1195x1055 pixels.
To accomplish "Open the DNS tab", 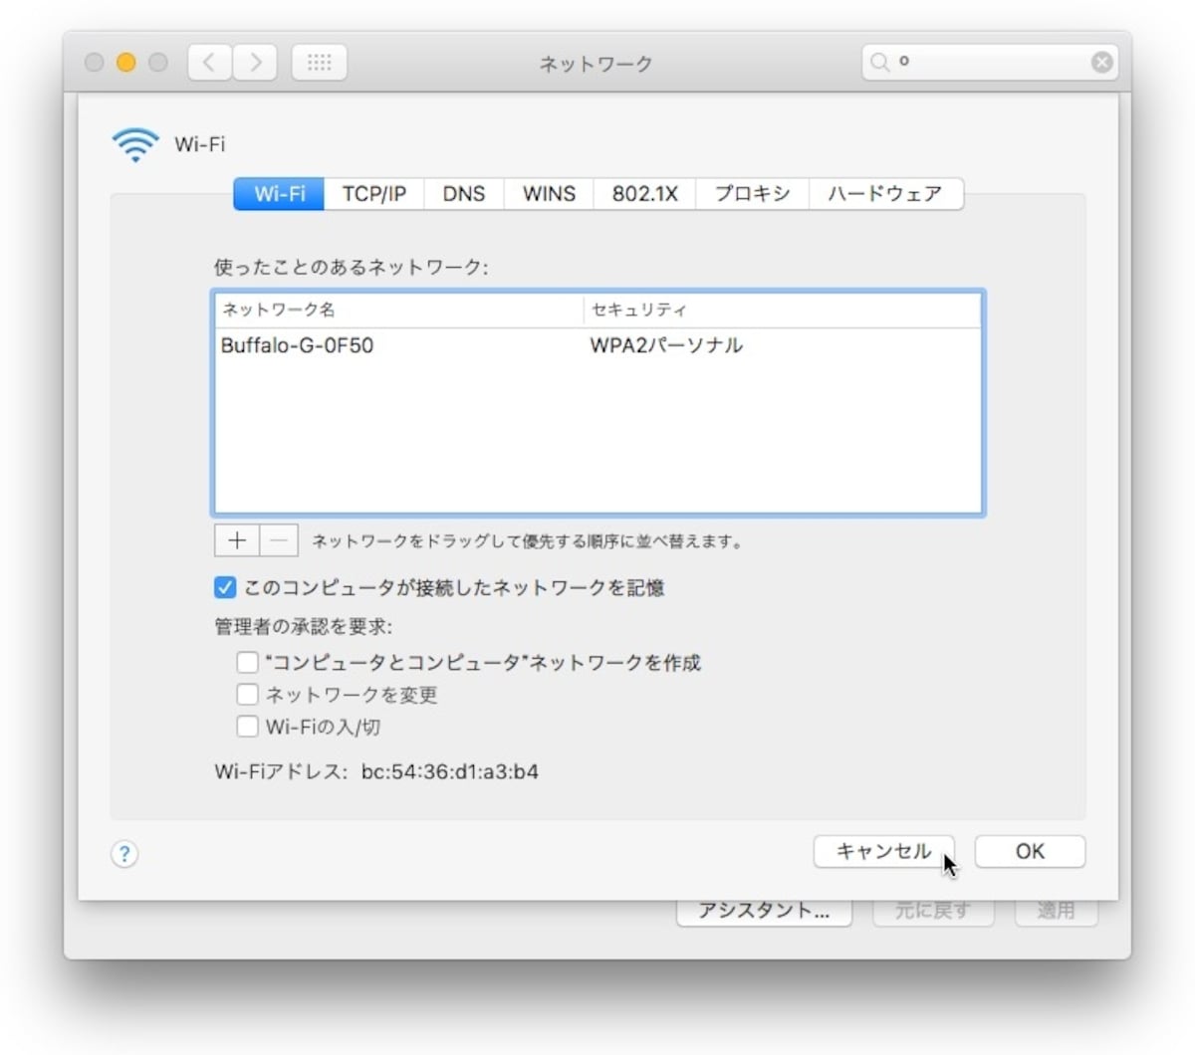I will [x=464, y=193].
